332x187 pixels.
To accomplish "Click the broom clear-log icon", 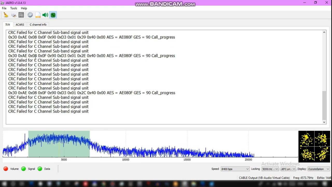I will click(x=6, y=15).
